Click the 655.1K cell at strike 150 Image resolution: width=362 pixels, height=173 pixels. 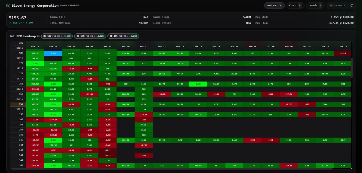point(125,114)
